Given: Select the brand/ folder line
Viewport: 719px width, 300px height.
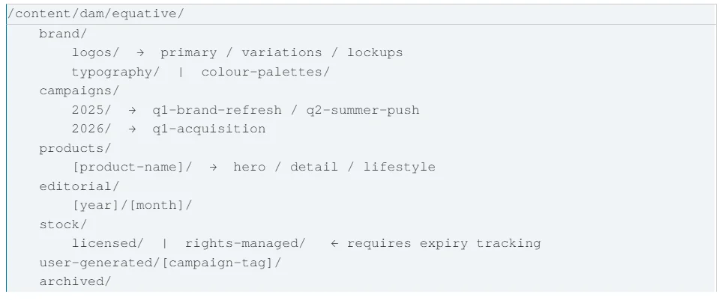Looking at the screenshot, I should 63,34.
